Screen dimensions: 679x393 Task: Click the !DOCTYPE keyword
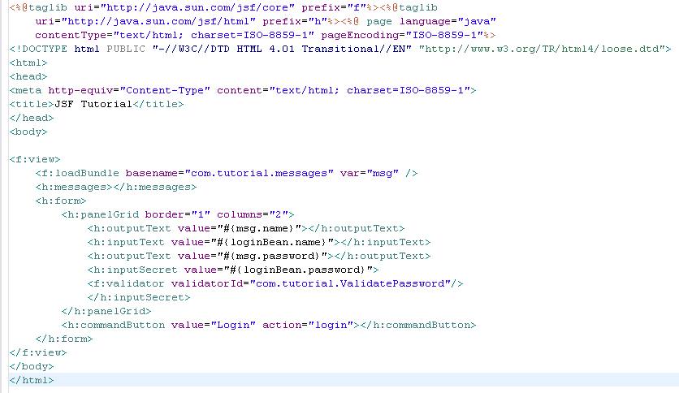41,50
